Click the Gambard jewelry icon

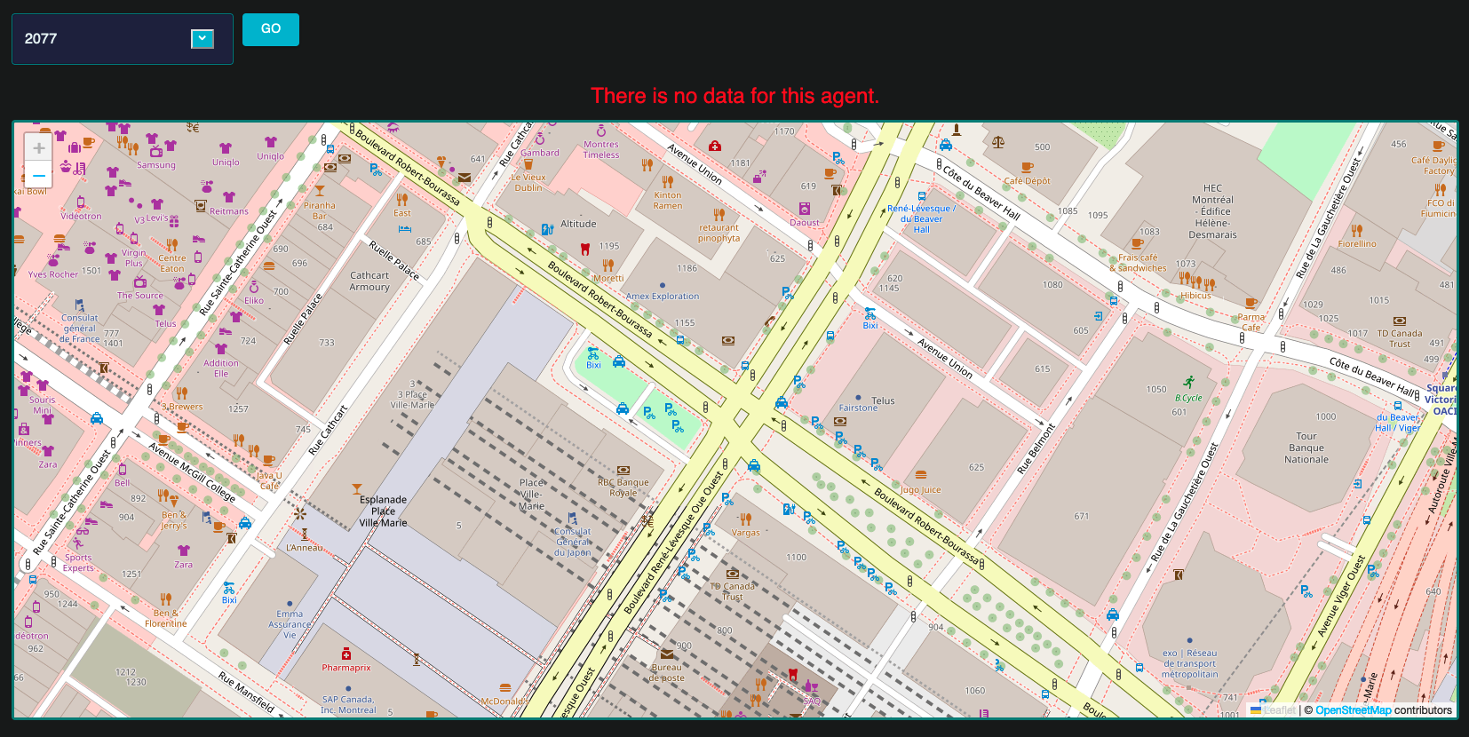(539, 139)
